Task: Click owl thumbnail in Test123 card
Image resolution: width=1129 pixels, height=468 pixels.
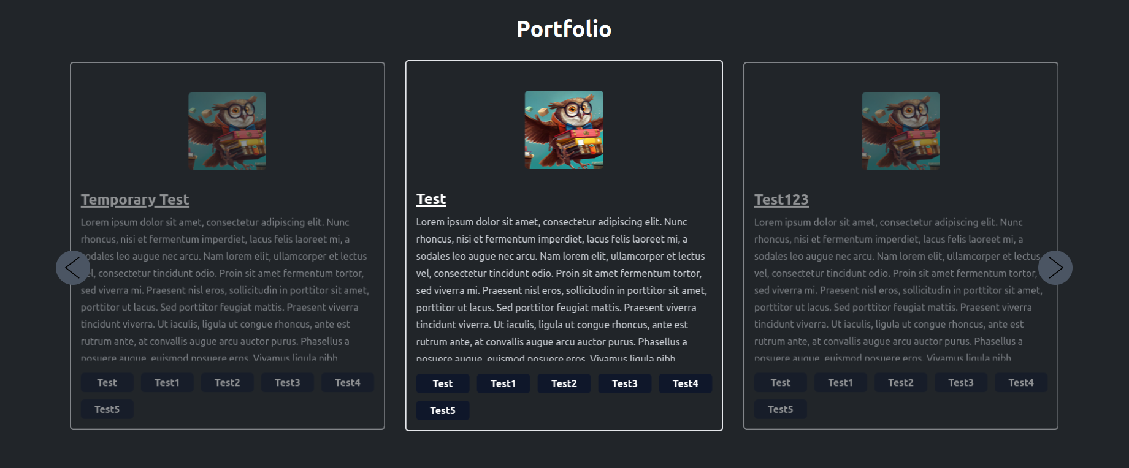Action: pyautogui.click(x=901, y=131)
